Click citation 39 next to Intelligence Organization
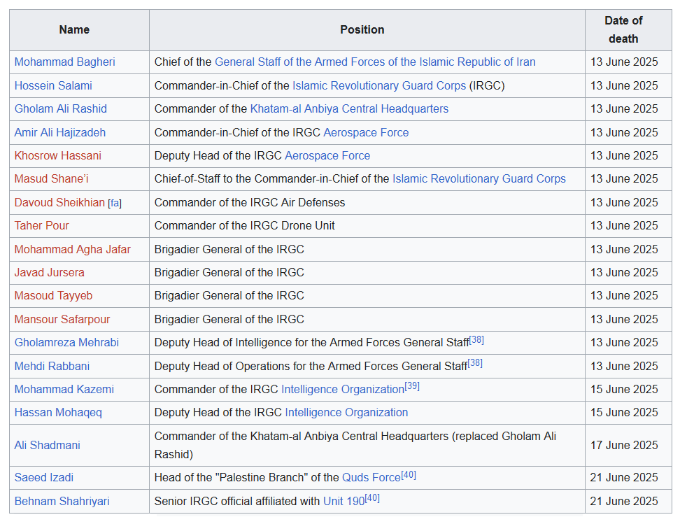The image size is (680, 531). pos(412,386)
